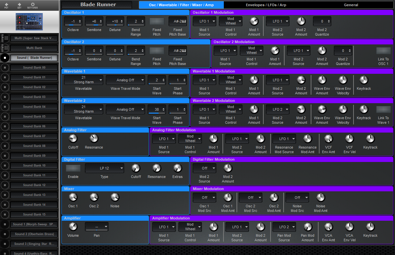Click the Cutoff knob in Analog Filter
This screenshot has height=255, width=395.
(73, 139)
